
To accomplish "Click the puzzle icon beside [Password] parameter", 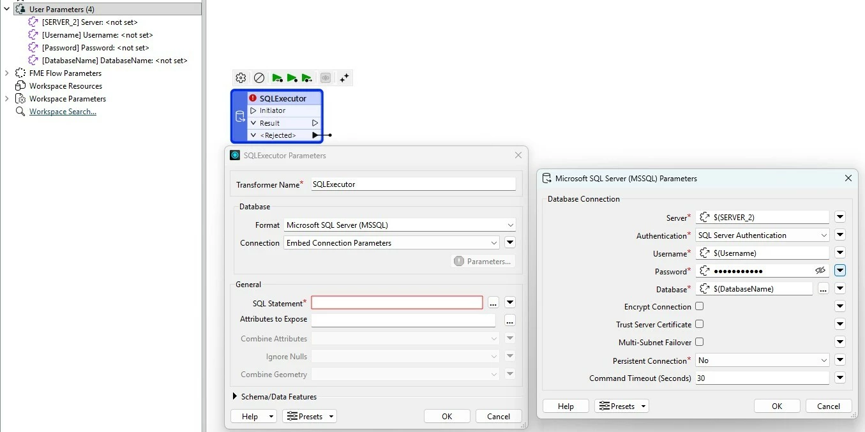I will (33, 47).
